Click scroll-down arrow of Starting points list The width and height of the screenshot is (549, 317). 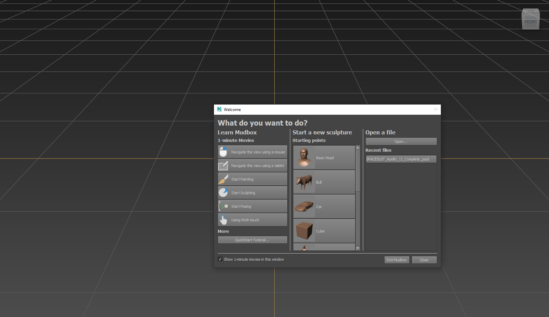pyautogui.click(x=358, y=248)
